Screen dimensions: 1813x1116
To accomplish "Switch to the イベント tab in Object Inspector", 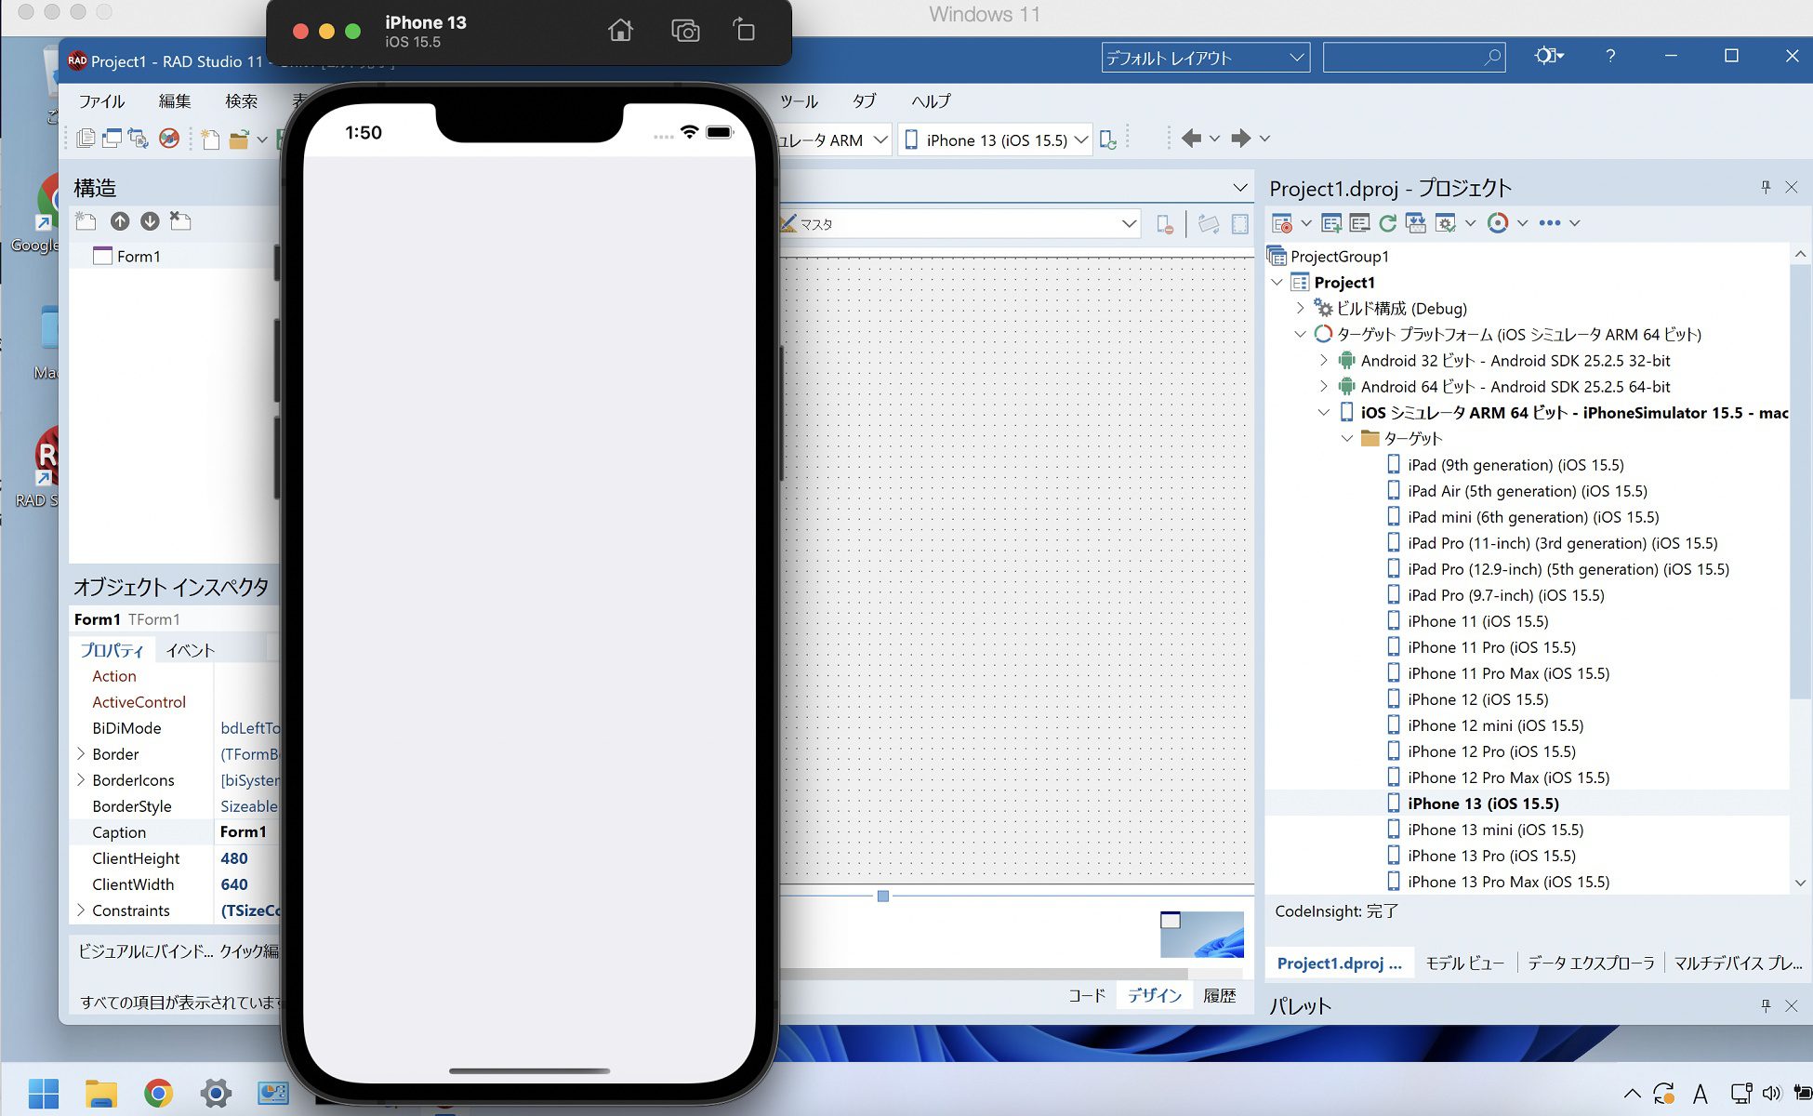I will pos(190,650).
